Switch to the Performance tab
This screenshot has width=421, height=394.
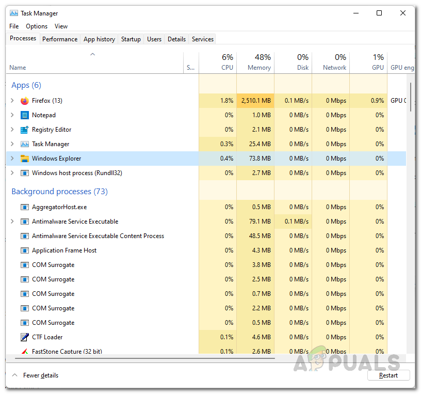click(60, 39)
